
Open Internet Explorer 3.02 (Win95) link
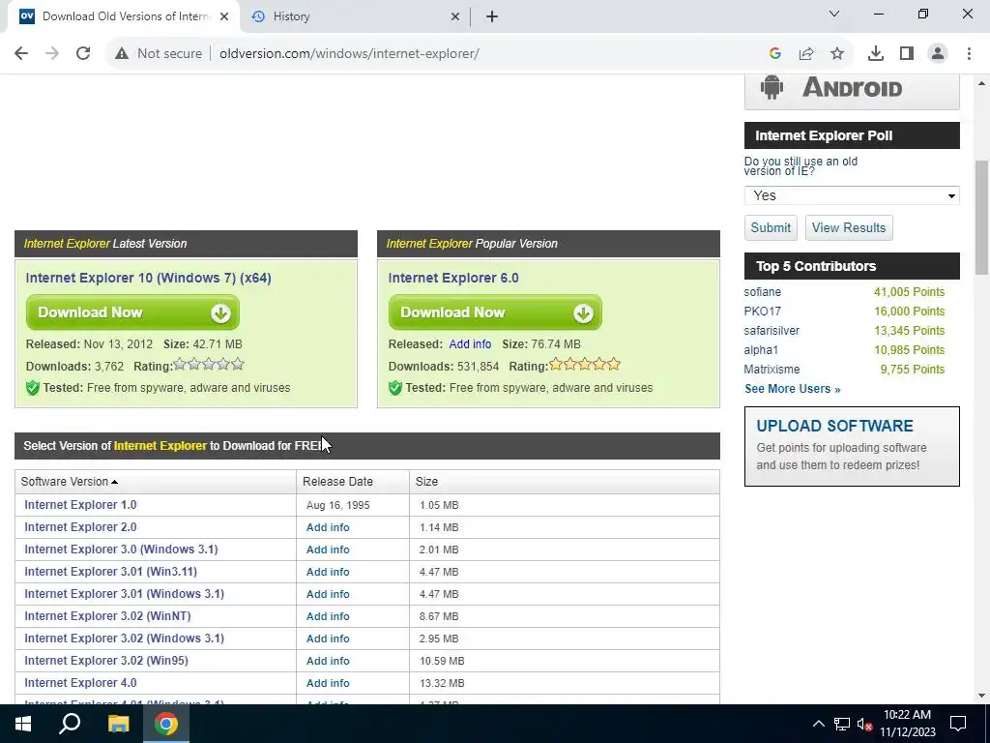coord(106,660)
